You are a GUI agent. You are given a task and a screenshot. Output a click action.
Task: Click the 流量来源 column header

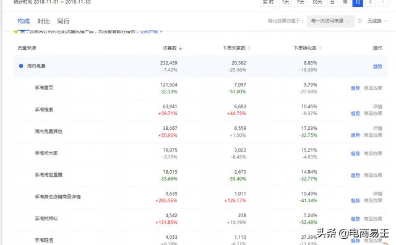point(27,48)
